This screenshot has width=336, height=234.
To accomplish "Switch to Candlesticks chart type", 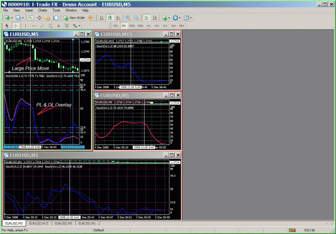I will tap(110, 18).
